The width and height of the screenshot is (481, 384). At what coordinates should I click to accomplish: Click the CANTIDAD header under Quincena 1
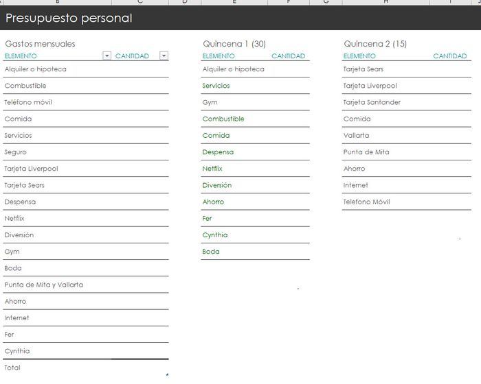pyautogui.click(x=288, y=56)
